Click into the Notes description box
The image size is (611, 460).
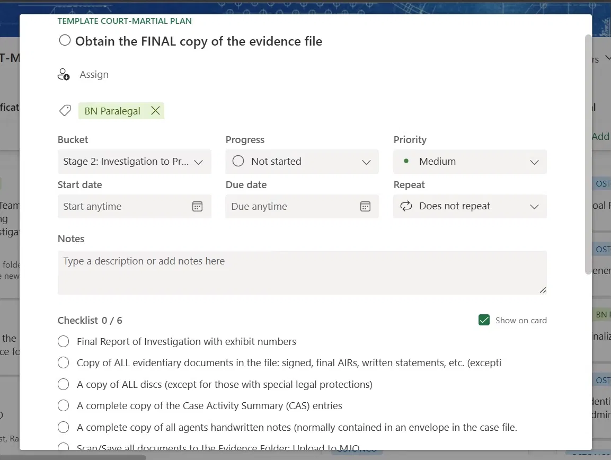coord(302,272)
